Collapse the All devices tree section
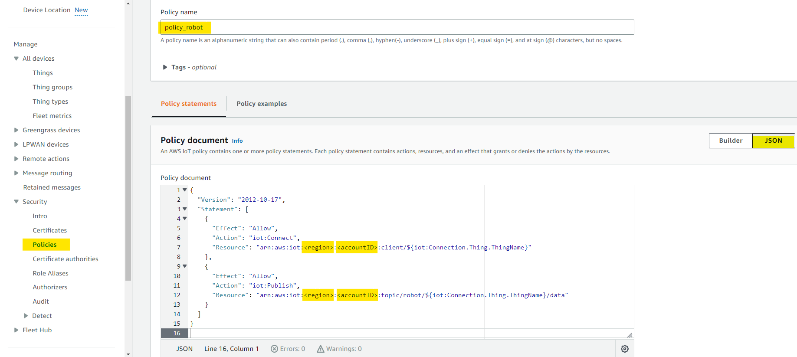Viewport: 797px width, 357px height. tap(16, 59)
